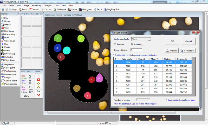Choose the Crop tool
The image size is (208, 125).
point(6,28)
